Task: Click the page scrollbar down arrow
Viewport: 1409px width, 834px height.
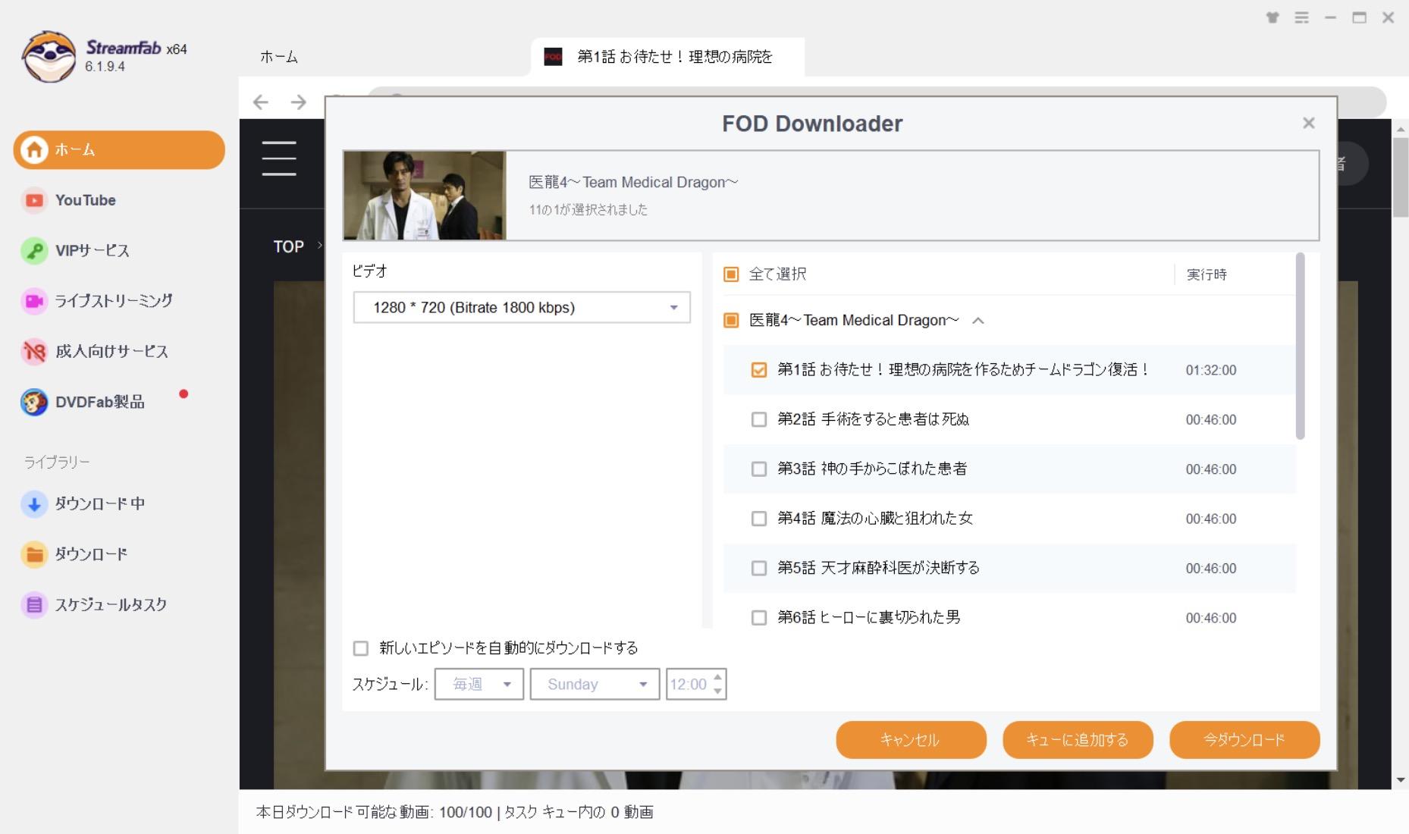Action: [1400, 780]
